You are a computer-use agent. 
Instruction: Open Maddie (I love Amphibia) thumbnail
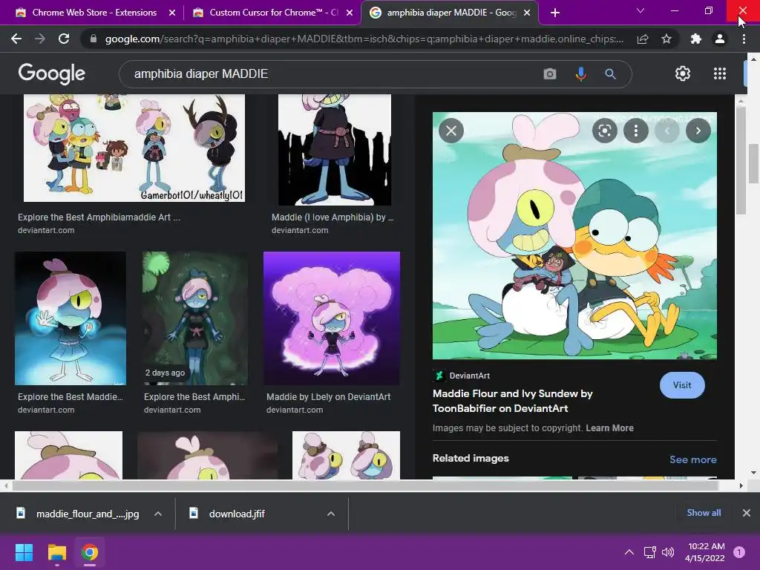(335, 150)
